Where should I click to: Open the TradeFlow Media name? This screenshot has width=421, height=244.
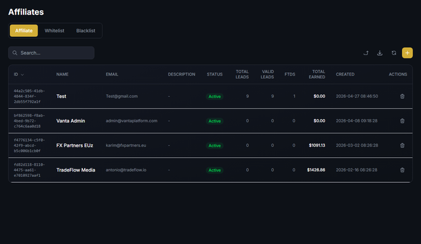(76, 170)
